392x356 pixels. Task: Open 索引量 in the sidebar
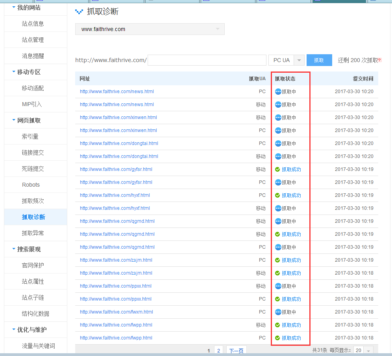(30, 137)
